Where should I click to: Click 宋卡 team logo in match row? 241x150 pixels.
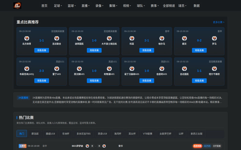[x=104, y=146]
